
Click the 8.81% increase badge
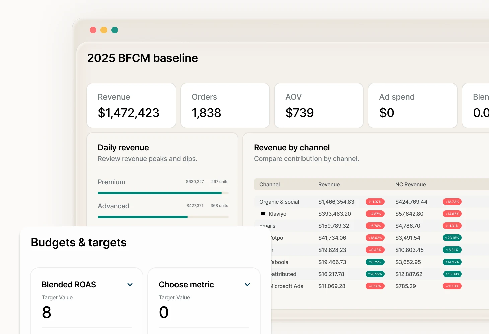click(x=452, y=250)
